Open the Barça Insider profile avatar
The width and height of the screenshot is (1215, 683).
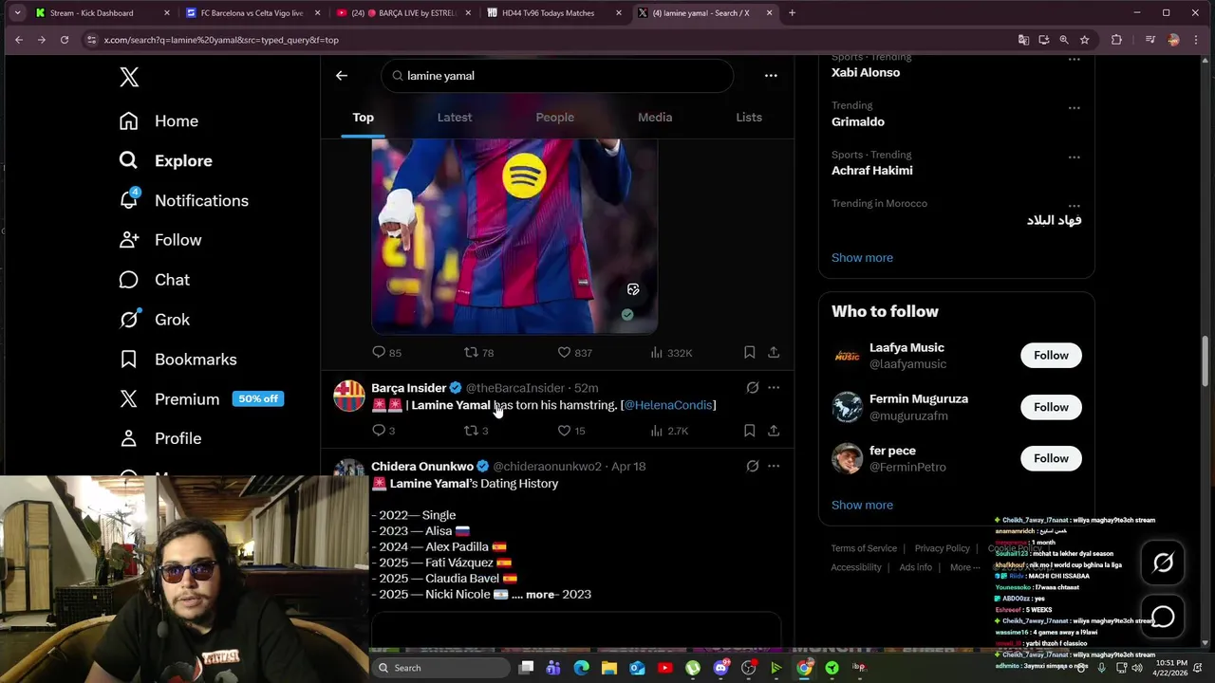pos(348,396)
